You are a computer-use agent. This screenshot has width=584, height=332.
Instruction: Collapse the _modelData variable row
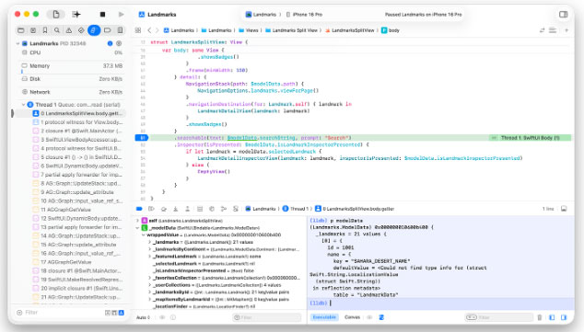(x=137, y=227)
